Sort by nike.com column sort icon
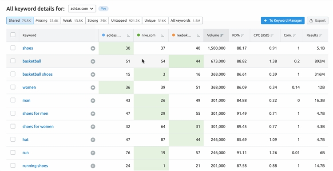This screenshot has width=333, height=171. [x=163, y=35]
